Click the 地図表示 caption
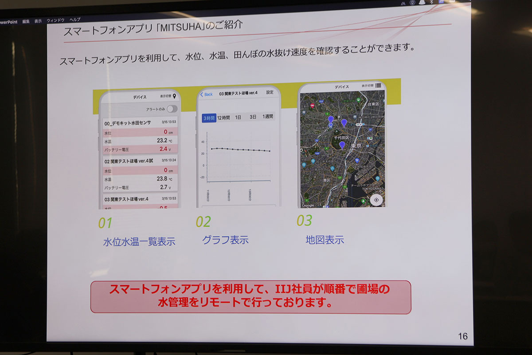The image size is (532, 355). tap(325, 240)
